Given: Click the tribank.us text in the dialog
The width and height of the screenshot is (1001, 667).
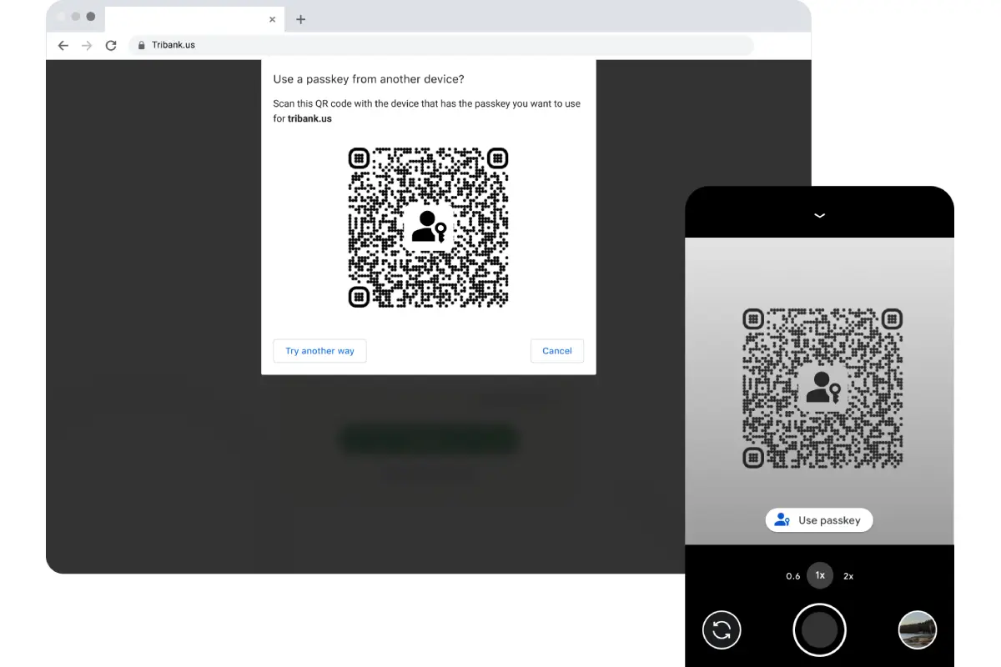Looking at the screenshot, I should (x=309, y=118).
